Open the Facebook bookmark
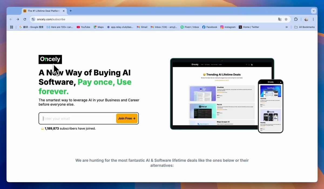 [x=210, y=27]
